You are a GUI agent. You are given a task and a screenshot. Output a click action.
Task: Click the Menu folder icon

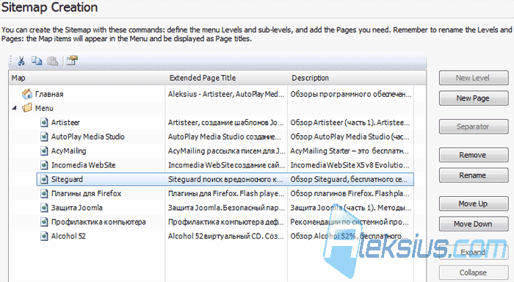27,108
